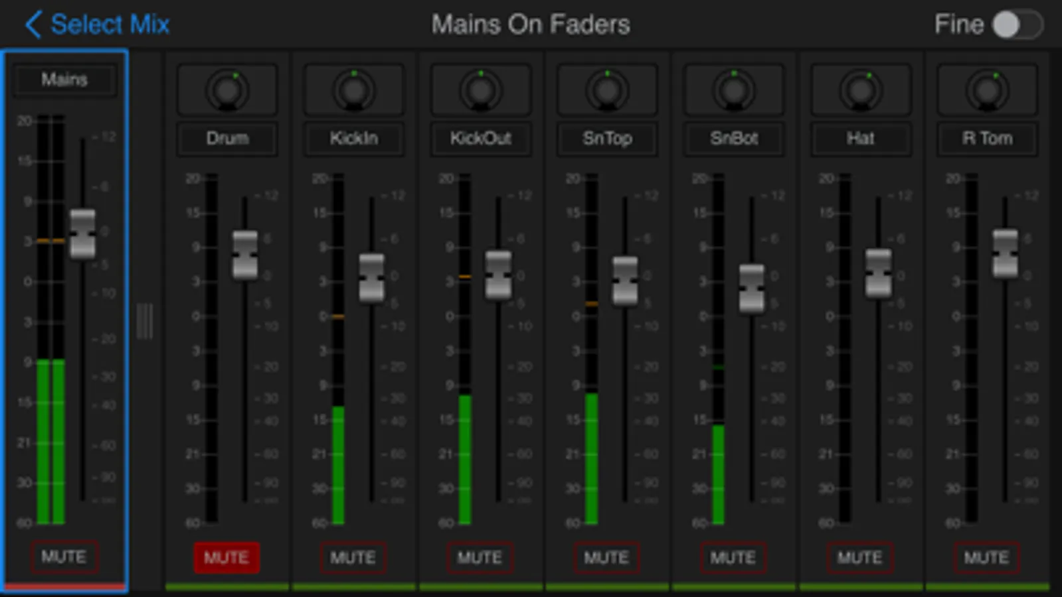Click the SnBot channel pan knob
Screen dimensions: 1062x597
click(734, 90)
